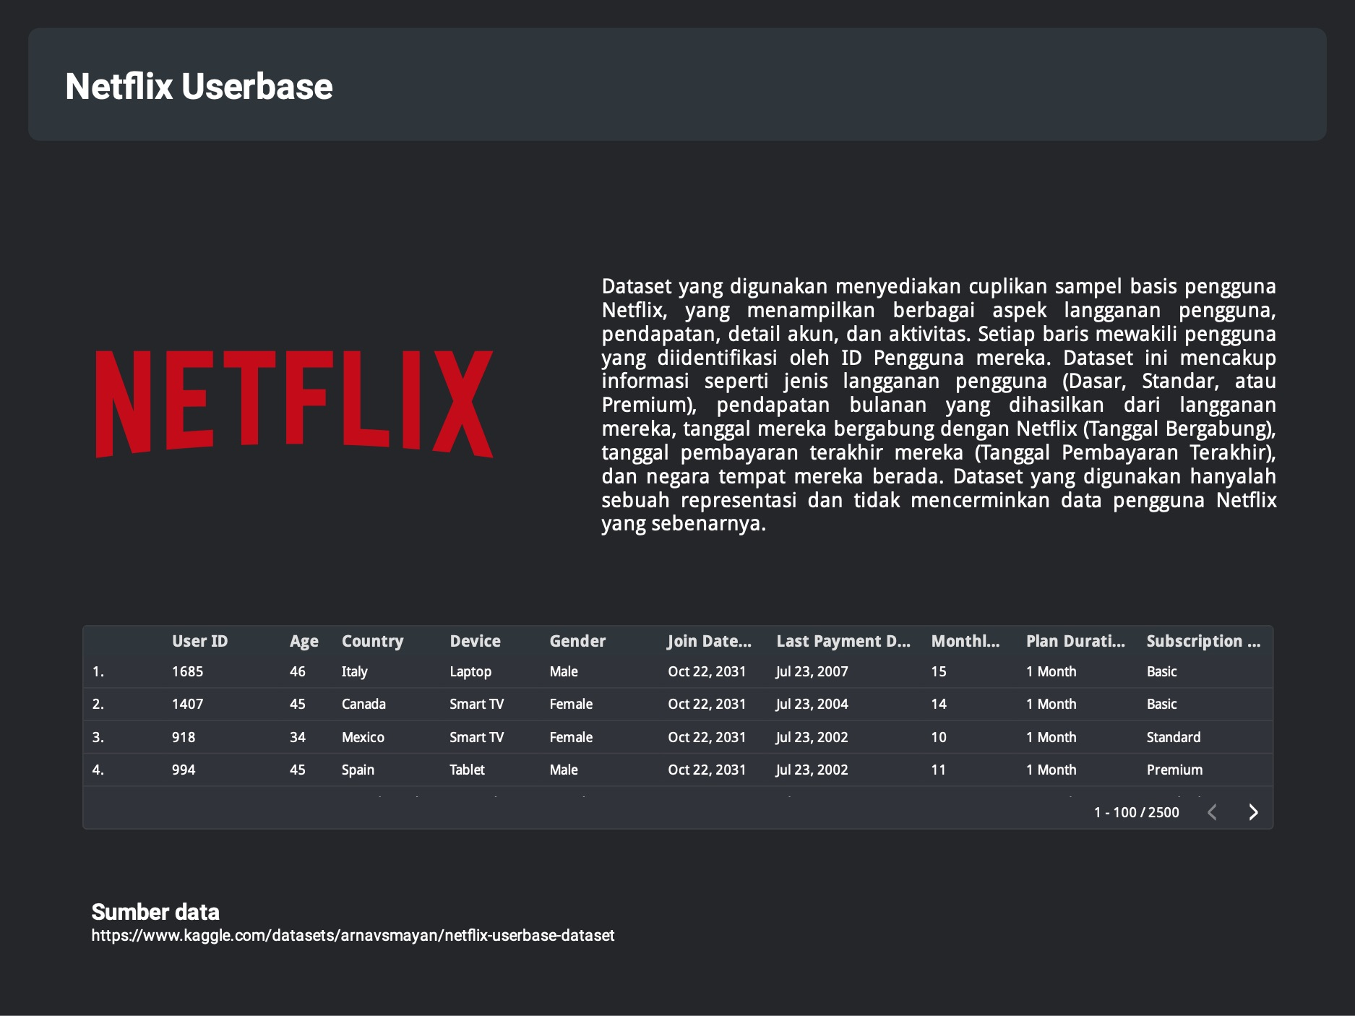Go to previous page of table

[1213, 812]
